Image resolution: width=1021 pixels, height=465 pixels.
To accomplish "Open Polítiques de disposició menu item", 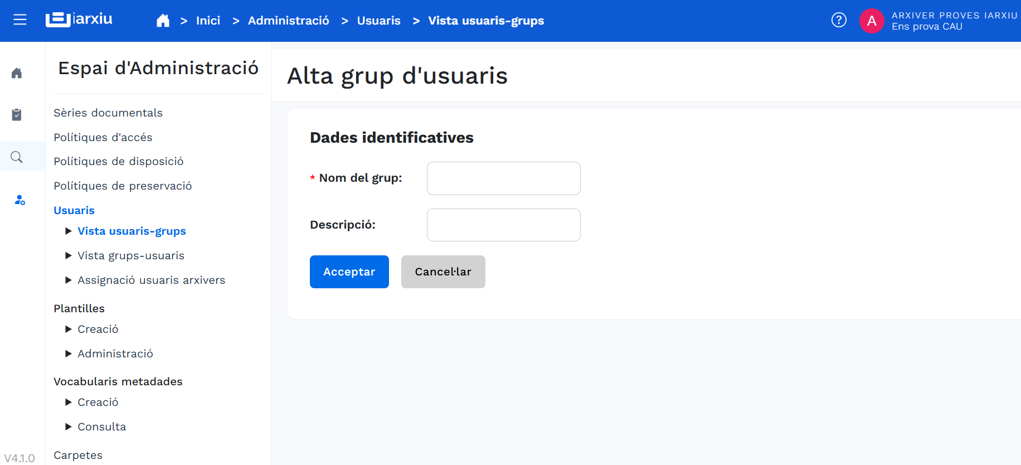I will pyautogui.click(x=119, y=161).
